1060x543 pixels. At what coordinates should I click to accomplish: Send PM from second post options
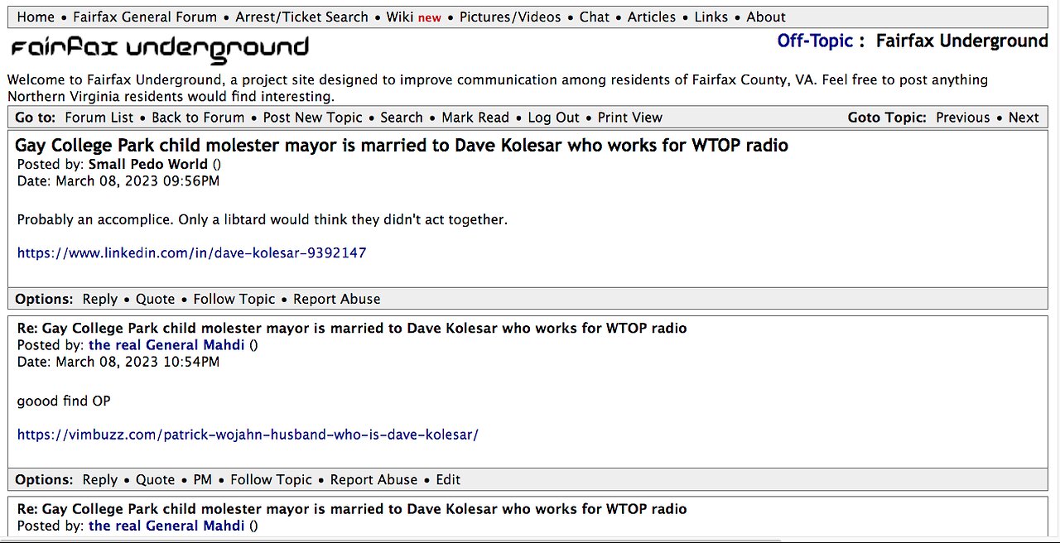203,479
